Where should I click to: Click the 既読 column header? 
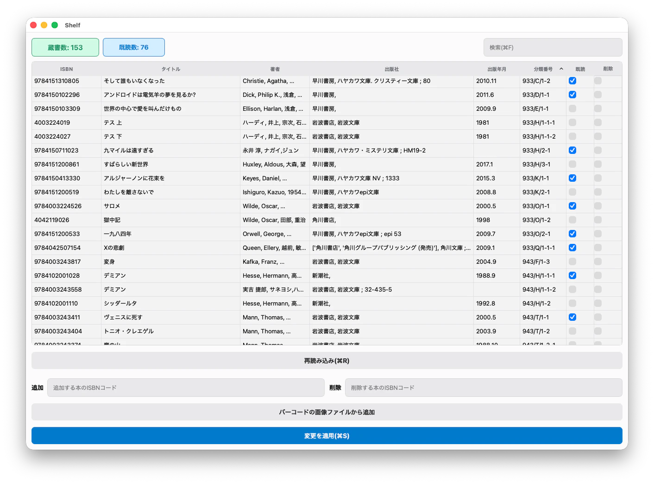pyautogui.click(x=580, y=69)
